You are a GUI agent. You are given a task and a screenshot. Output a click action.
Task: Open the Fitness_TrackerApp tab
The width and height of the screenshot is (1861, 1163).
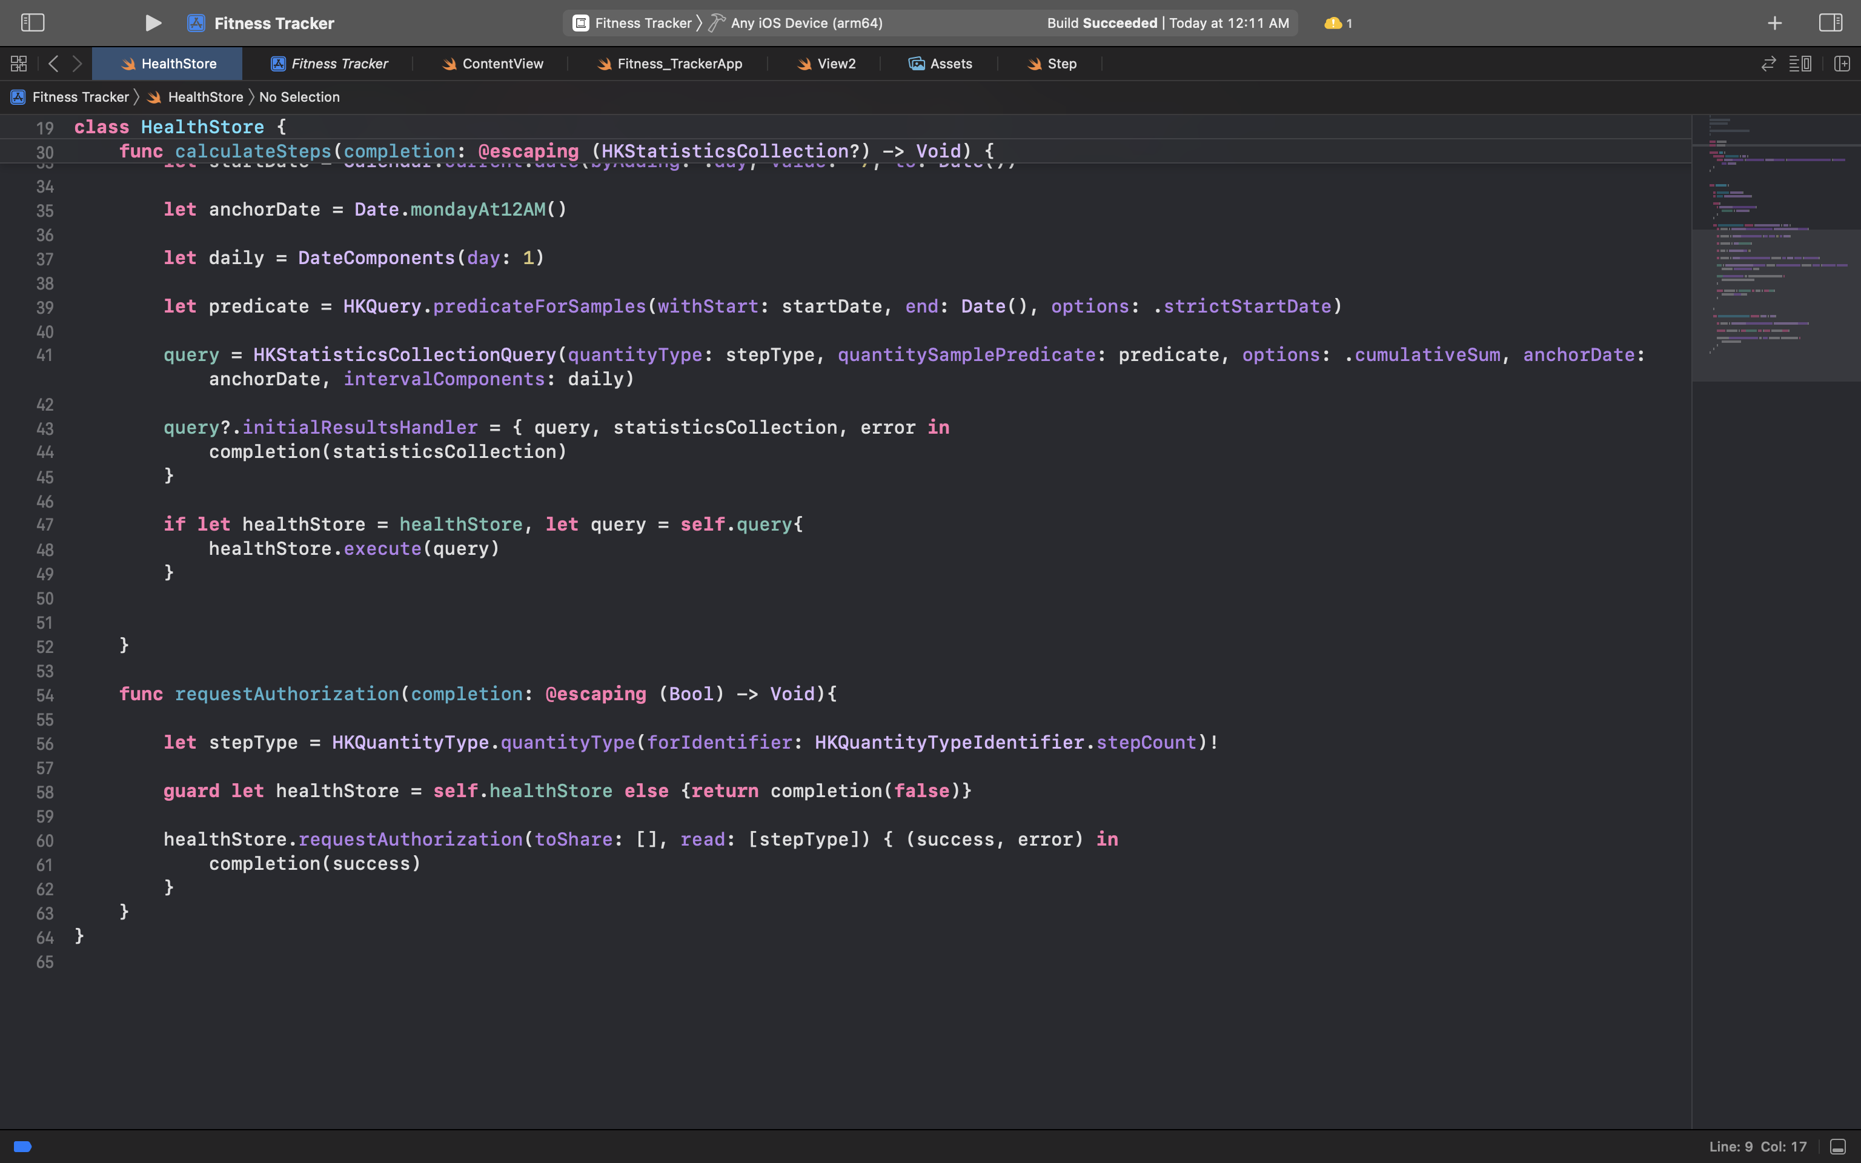point(669,64)
